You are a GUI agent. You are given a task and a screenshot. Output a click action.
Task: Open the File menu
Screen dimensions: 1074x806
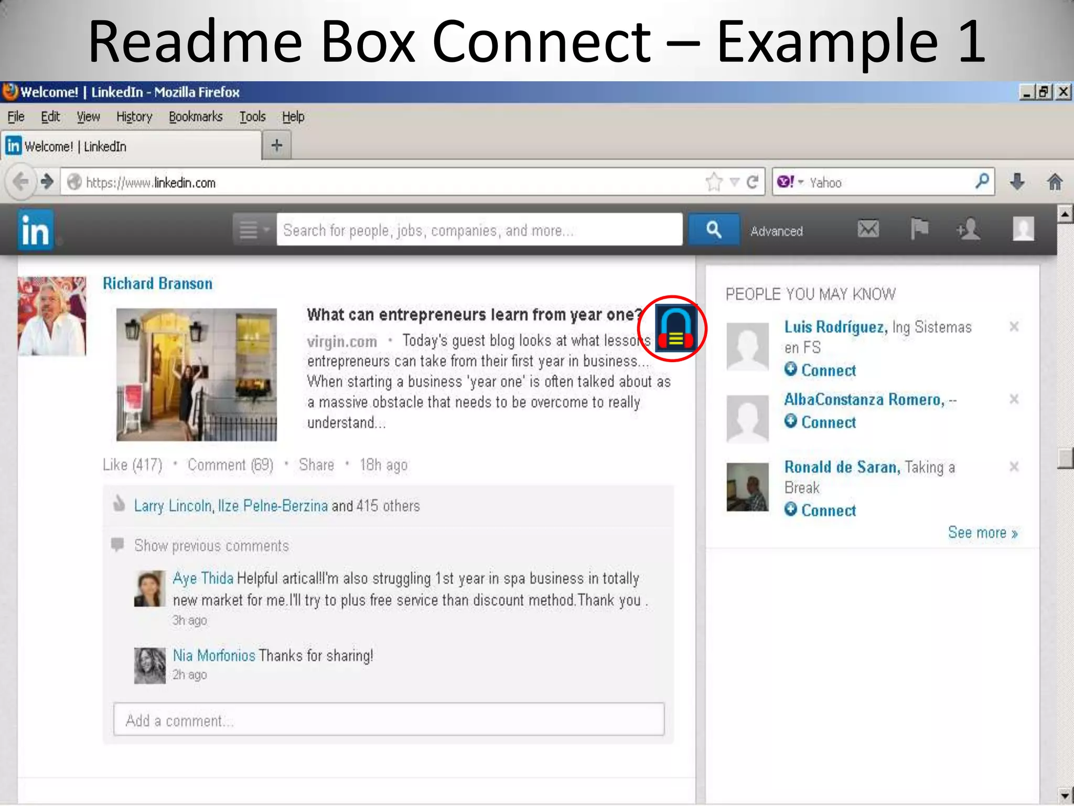click(16, 116)
